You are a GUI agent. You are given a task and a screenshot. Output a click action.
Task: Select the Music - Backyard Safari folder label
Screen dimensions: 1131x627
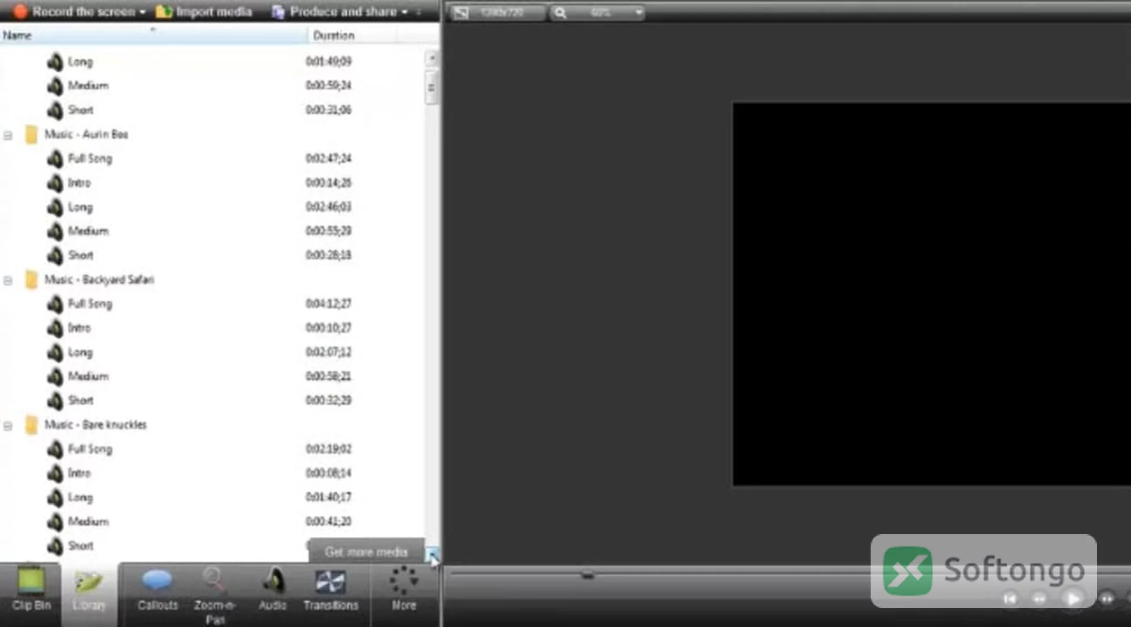pos(99,280)
